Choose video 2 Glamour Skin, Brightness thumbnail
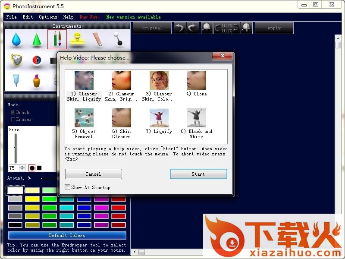This screenshot has height=259, width=345. 122,80
